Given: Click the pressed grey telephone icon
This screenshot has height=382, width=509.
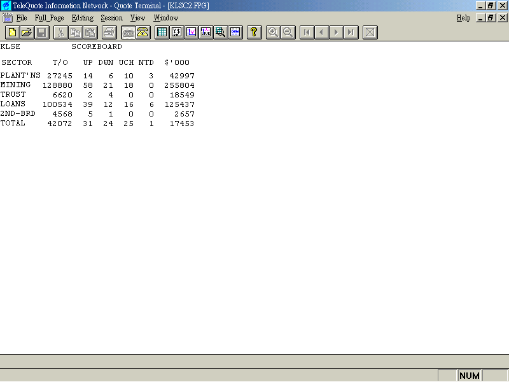Looking at the screenshot, I should tap(129, 32).
